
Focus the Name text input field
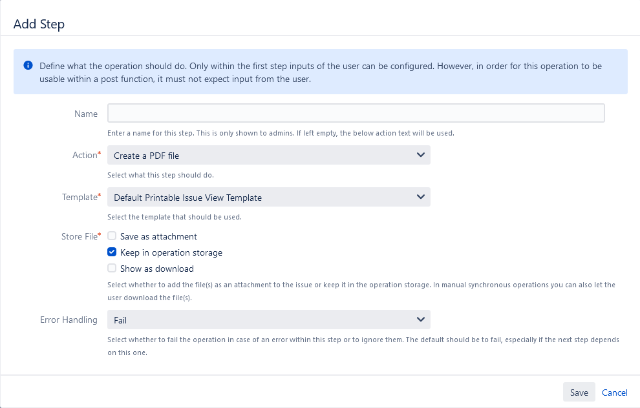pyautogui.click(x=356, y=114)
